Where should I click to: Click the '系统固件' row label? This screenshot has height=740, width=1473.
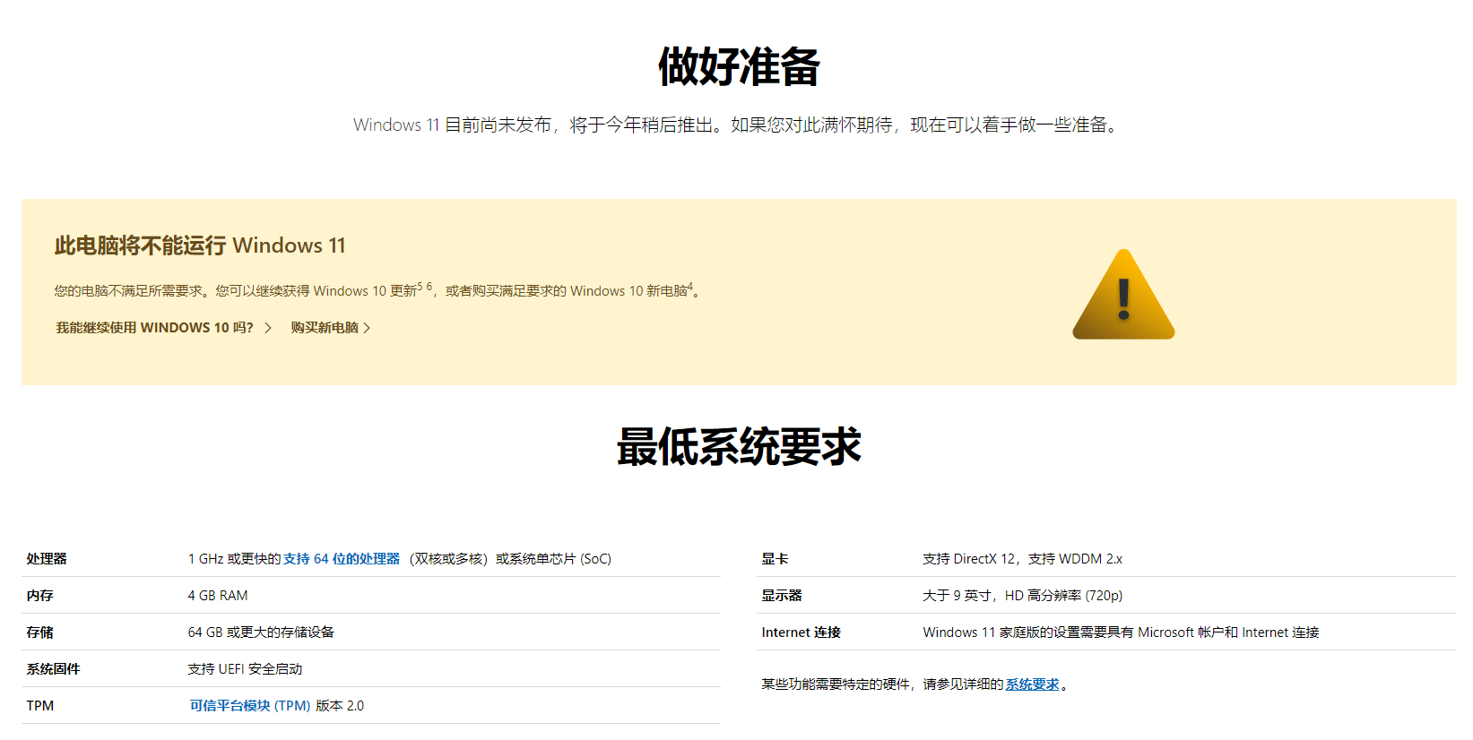pos(53,669)
